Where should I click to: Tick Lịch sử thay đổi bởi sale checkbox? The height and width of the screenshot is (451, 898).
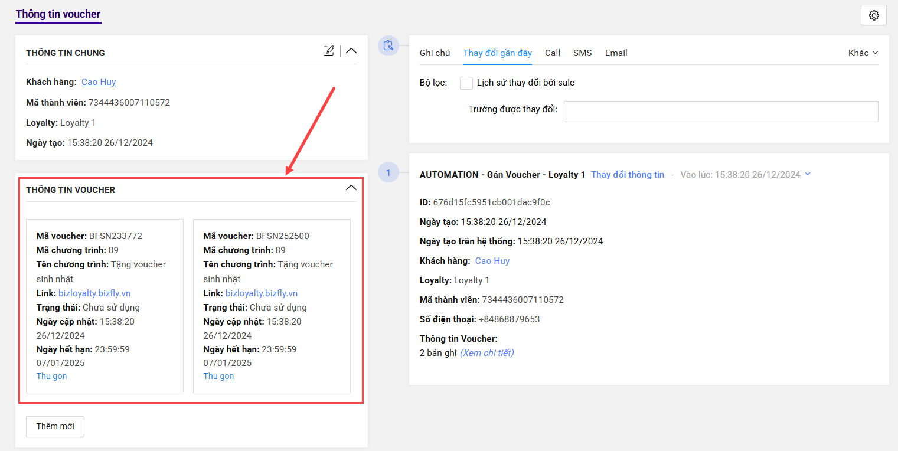click(x=466, y=83)
